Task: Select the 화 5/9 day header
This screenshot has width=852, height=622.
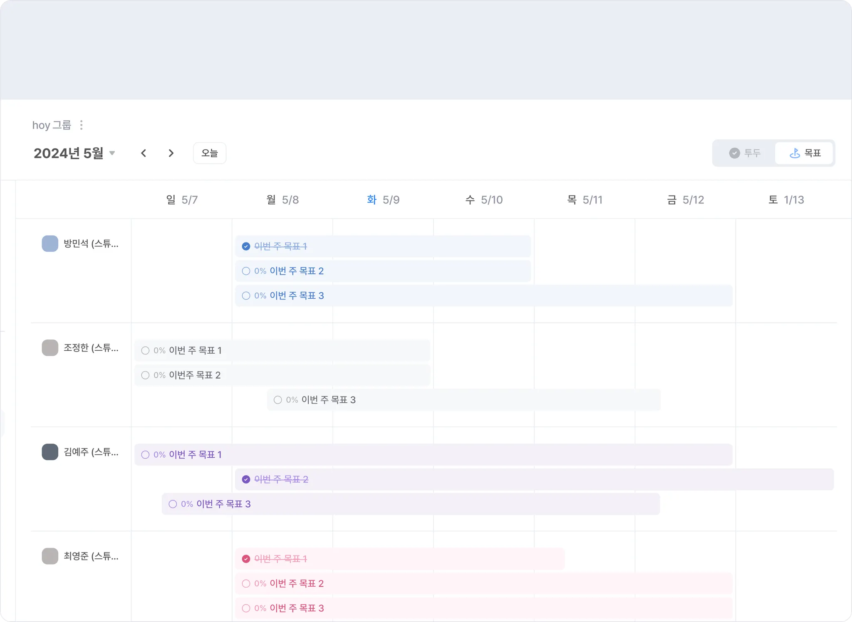Action: 383,200
